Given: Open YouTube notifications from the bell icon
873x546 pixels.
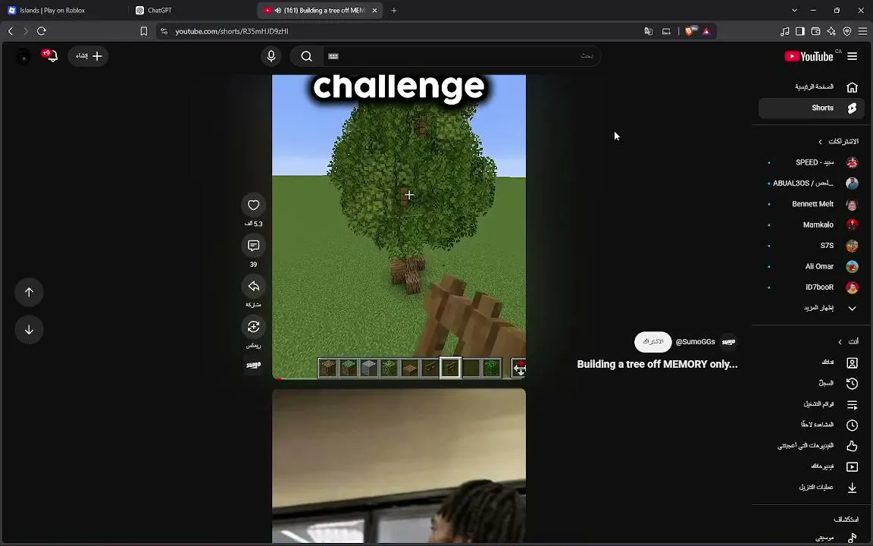Looking at the screenshot, I should coord(52,56).
